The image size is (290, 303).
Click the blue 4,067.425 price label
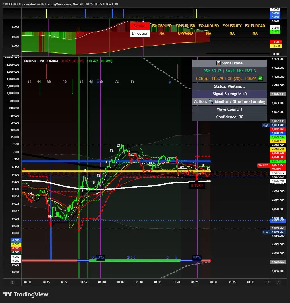click(x=278, y=221)
